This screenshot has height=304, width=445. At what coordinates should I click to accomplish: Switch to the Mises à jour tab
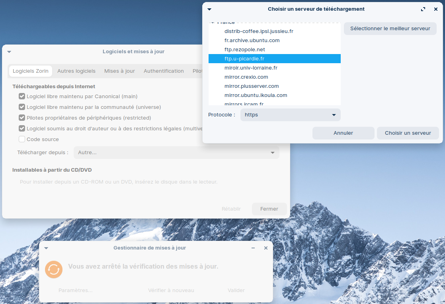coord(119,71)
